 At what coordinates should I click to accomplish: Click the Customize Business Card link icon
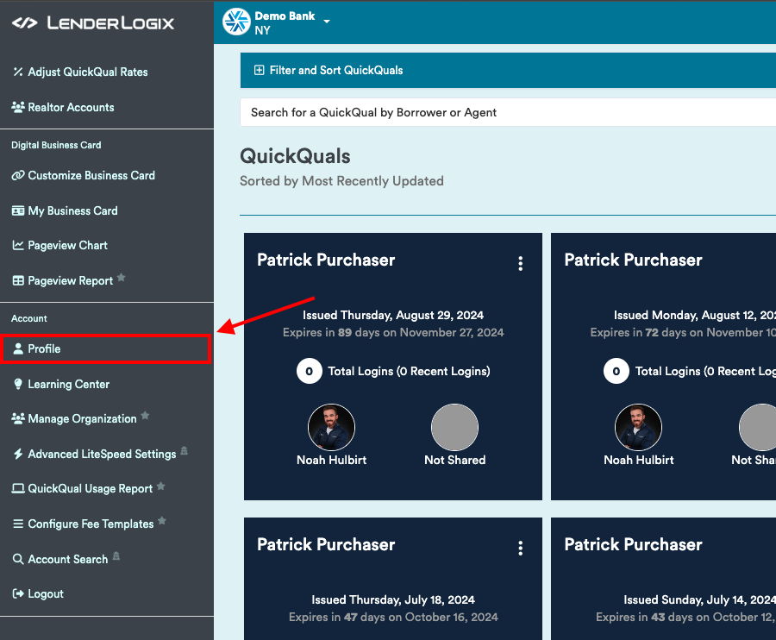(18, 176)
